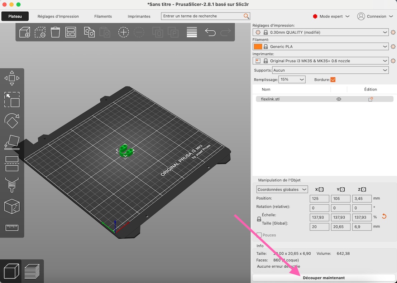Open the Filaments tab

103,16
